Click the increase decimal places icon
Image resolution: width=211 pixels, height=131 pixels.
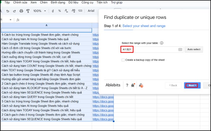pos(73,11)
